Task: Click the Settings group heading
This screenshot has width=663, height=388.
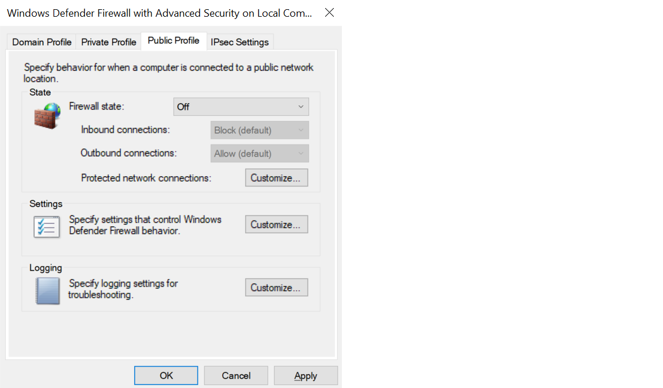Action: (45, 204)
